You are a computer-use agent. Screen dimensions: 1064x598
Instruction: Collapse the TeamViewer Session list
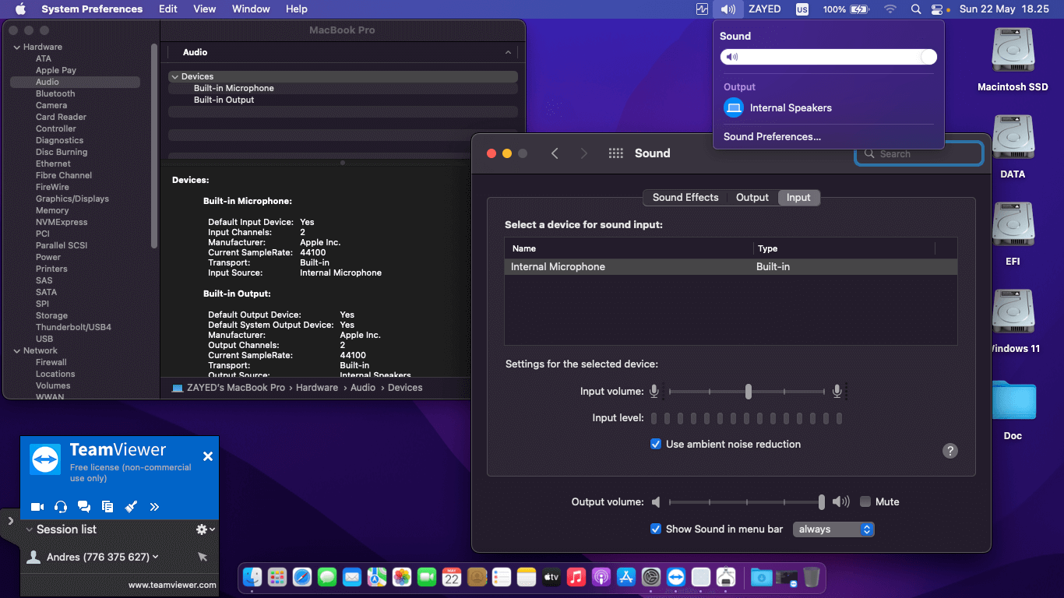coord(30,529)
